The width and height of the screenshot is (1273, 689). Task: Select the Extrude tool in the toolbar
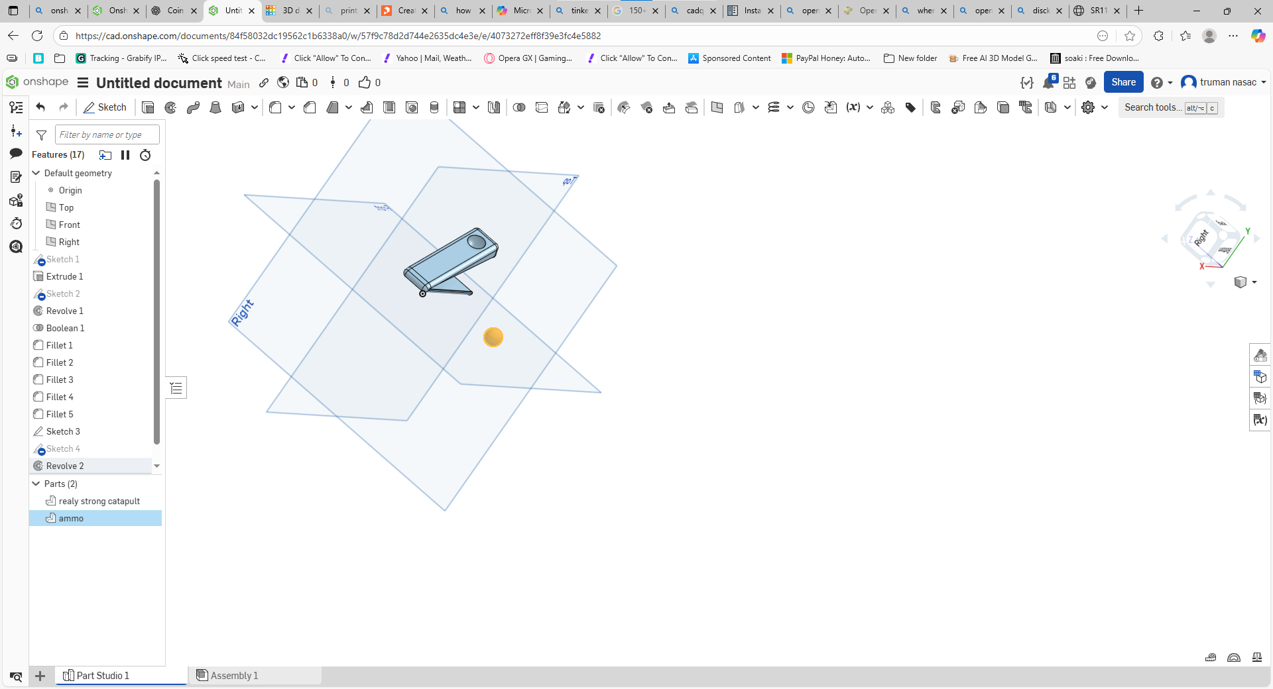click(x=148, y=107)
